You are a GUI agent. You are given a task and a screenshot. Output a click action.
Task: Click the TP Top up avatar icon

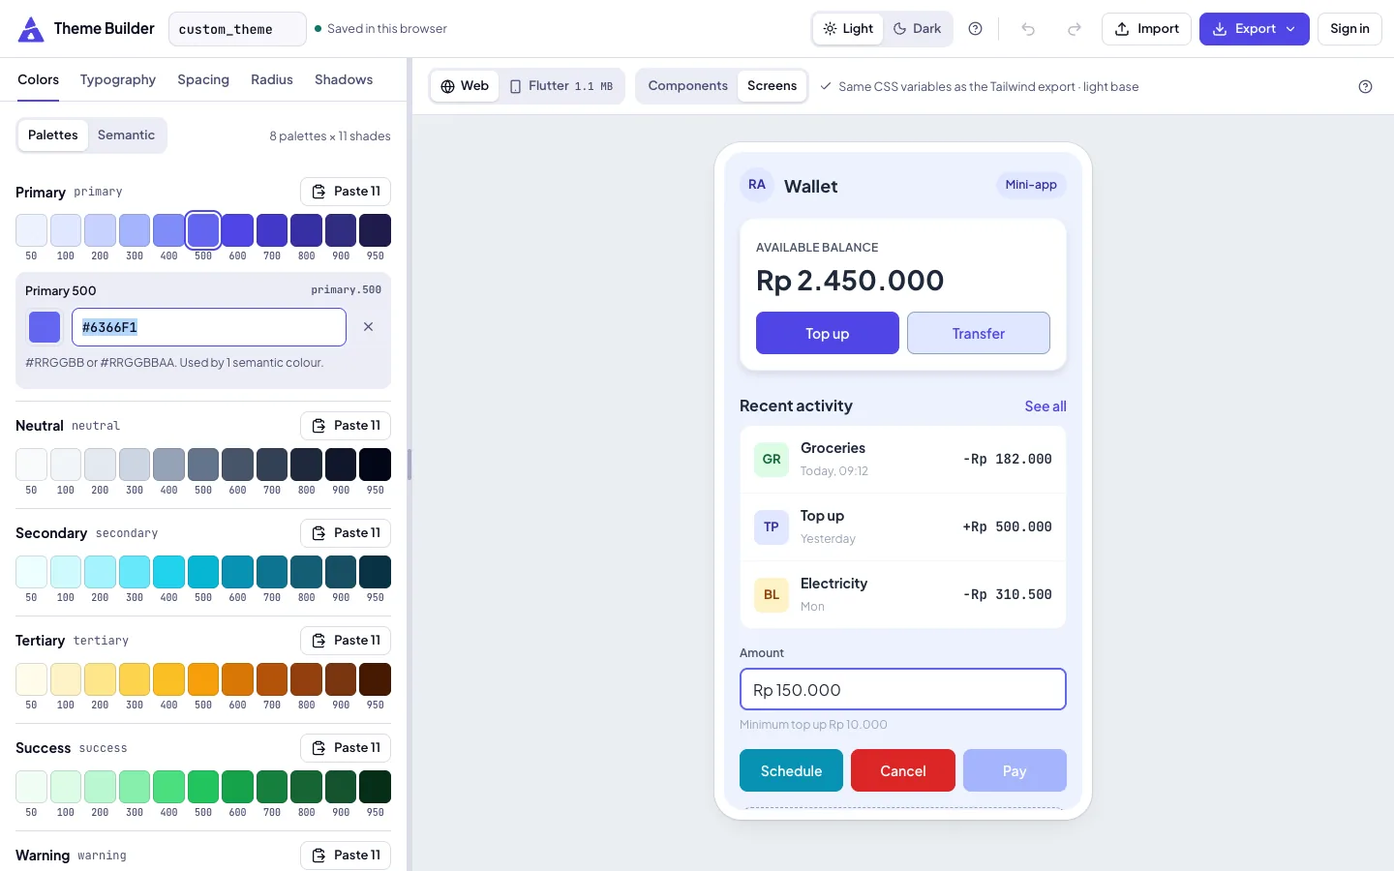[772, 527]
